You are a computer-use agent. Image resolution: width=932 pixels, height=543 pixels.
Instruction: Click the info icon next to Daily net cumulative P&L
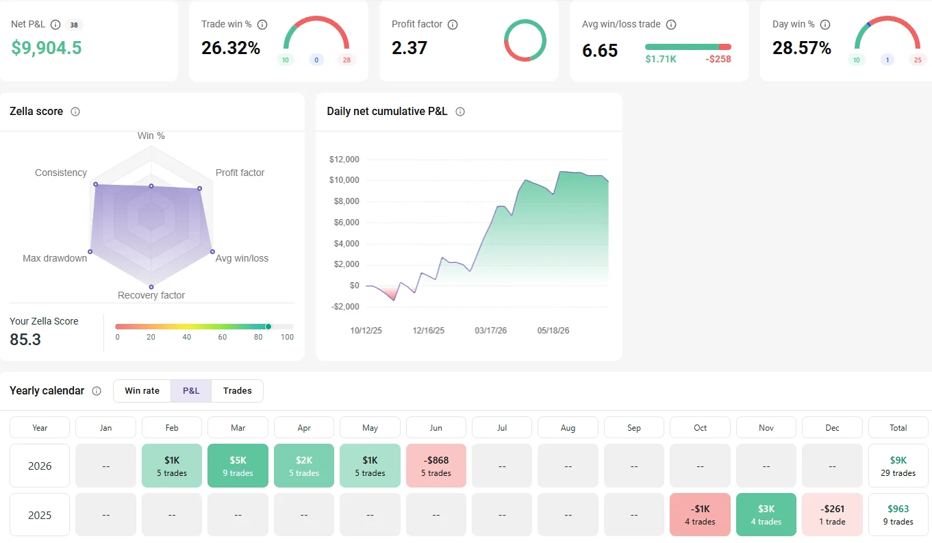(460, 112)
